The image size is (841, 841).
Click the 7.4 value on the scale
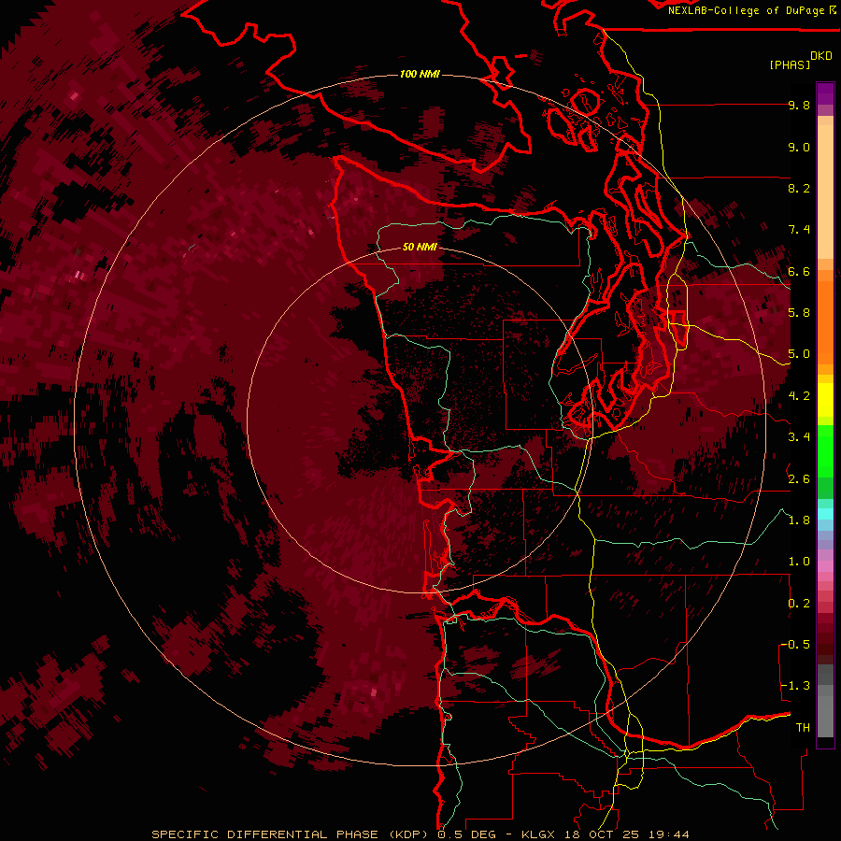click(x=799, y=230)
